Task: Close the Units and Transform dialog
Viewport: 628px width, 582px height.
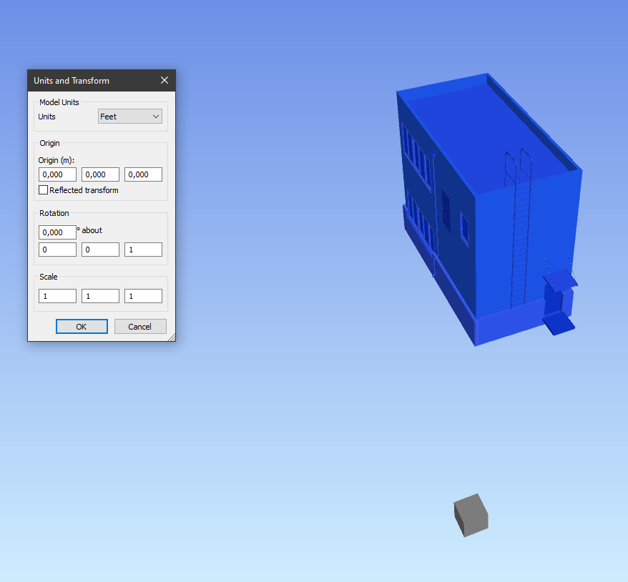Action: pyautogui.click(x=165, y=81)
